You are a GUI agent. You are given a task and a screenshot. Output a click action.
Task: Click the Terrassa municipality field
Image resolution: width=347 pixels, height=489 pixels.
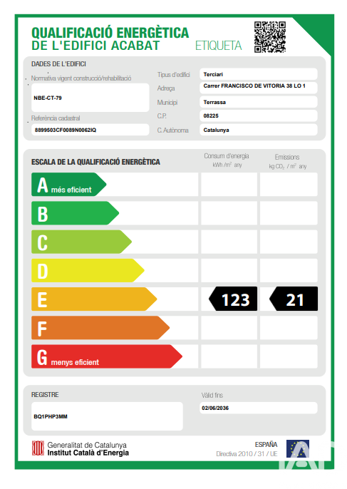coord(259,102)
